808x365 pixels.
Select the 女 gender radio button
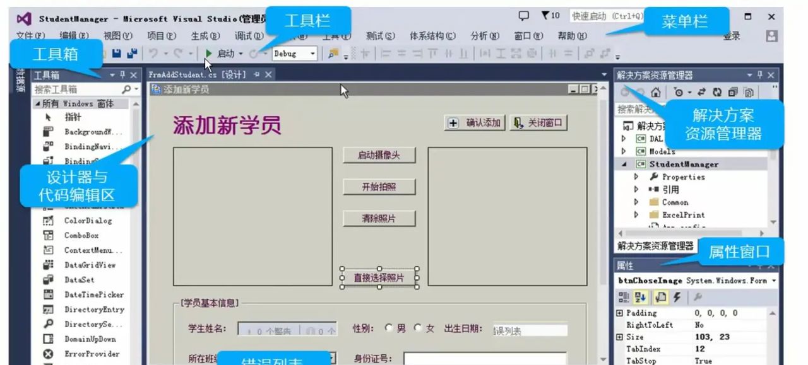[x=417, y=328]
